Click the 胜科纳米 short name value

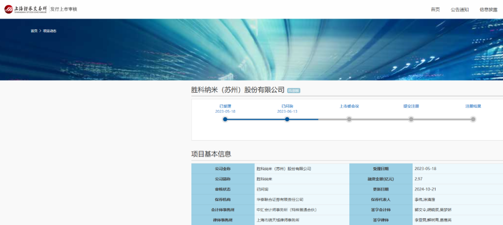click(265, 179)
